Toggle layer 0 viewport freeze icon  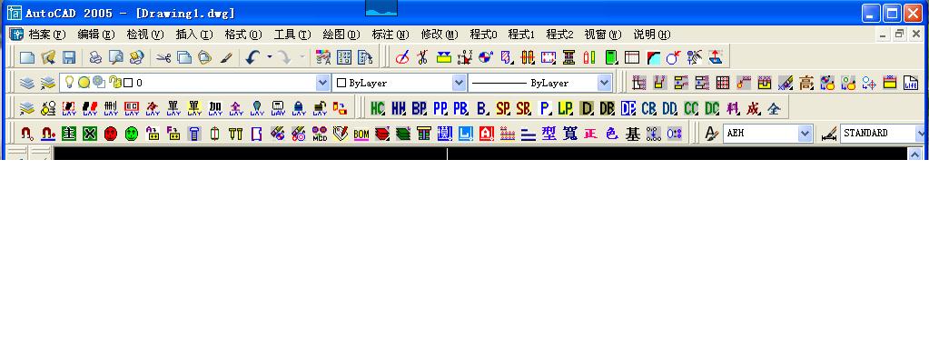pos(99,83)
